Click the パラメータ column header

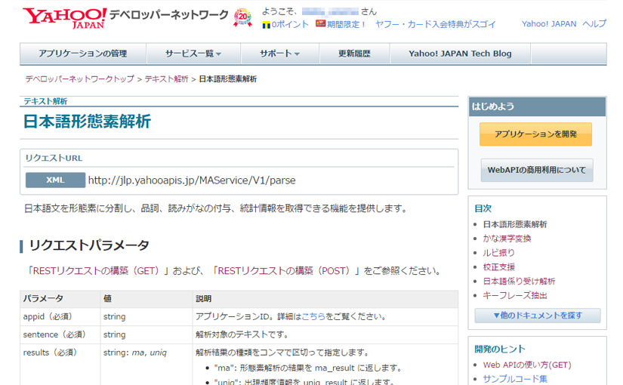60,299
